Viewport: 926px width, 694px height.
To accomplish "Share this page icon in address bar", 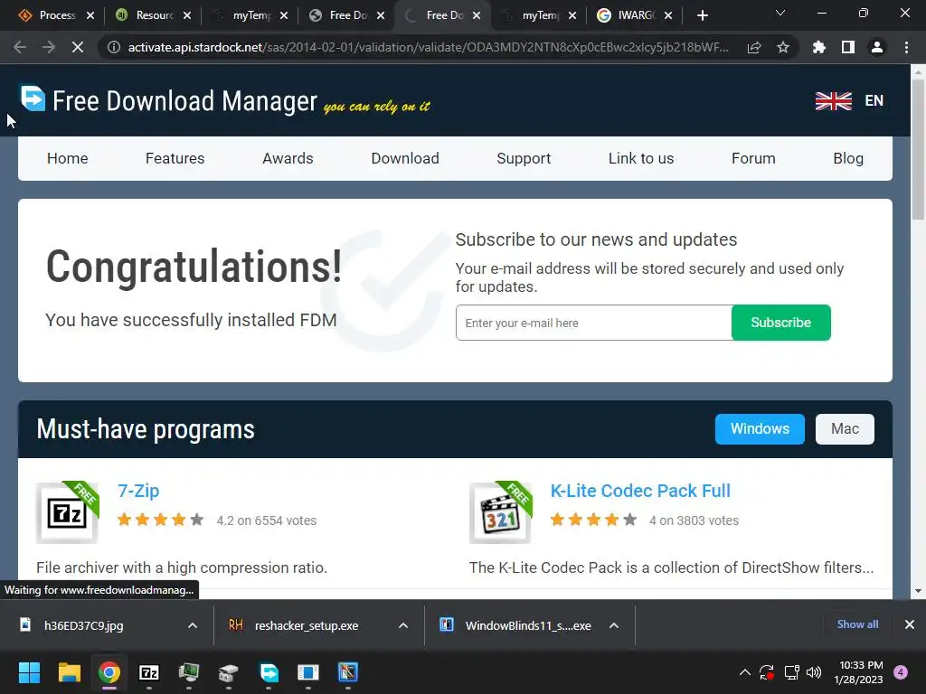I will (754, 47).
